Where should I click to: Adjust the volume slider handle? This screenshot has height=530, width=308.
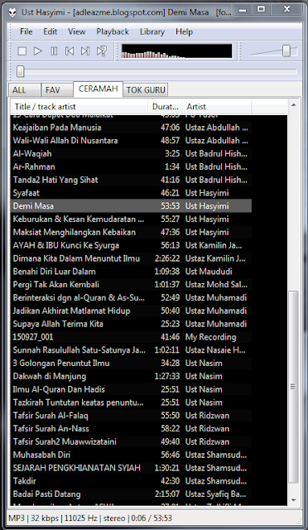[x=286, y=51]
